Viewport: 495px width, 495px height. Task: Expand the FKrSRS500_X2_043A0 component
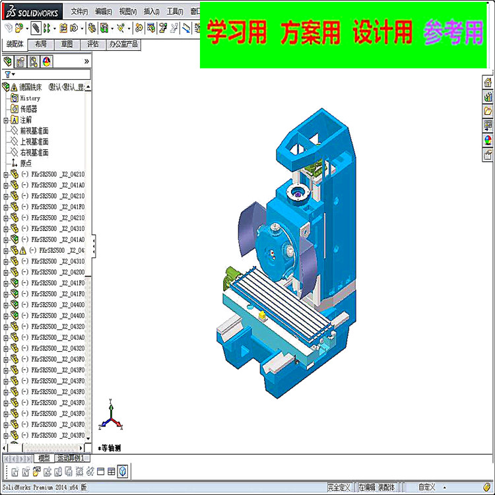(x=6, y=338)
